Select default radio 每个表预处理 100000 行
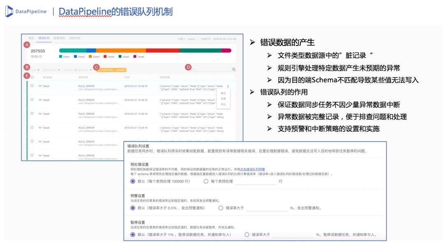Screen dimensions: 444x247 [x=132, y=181]
